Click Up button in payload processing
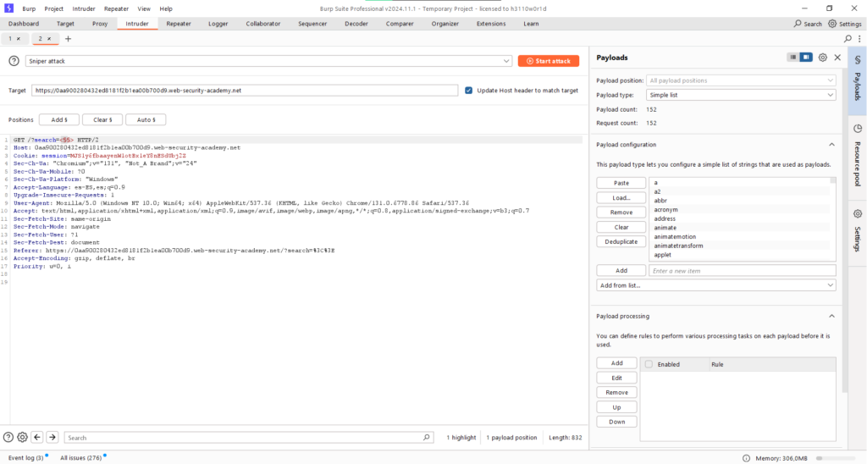The width and height of the screenshot is (867, 464). 616,407
